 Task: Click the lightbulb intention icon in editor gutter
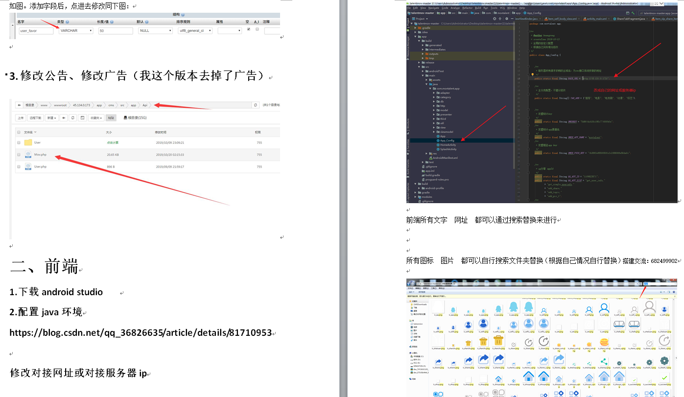[x=533, y=74]
